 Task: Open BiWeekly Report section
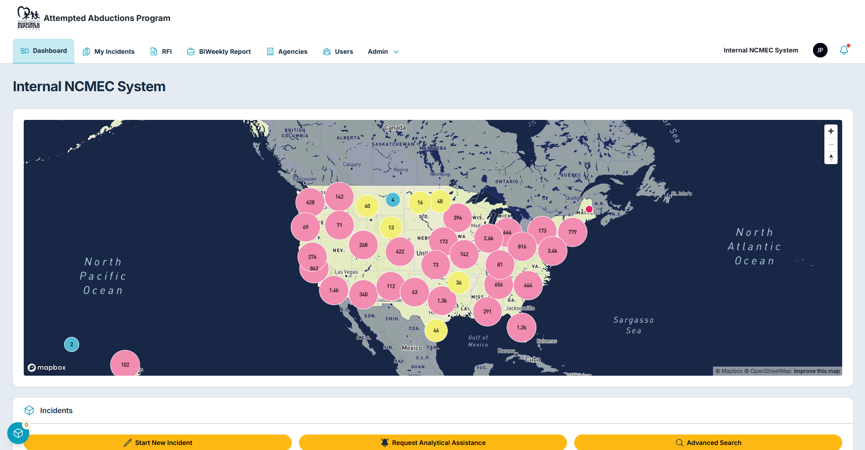click(x=219, y=52)
